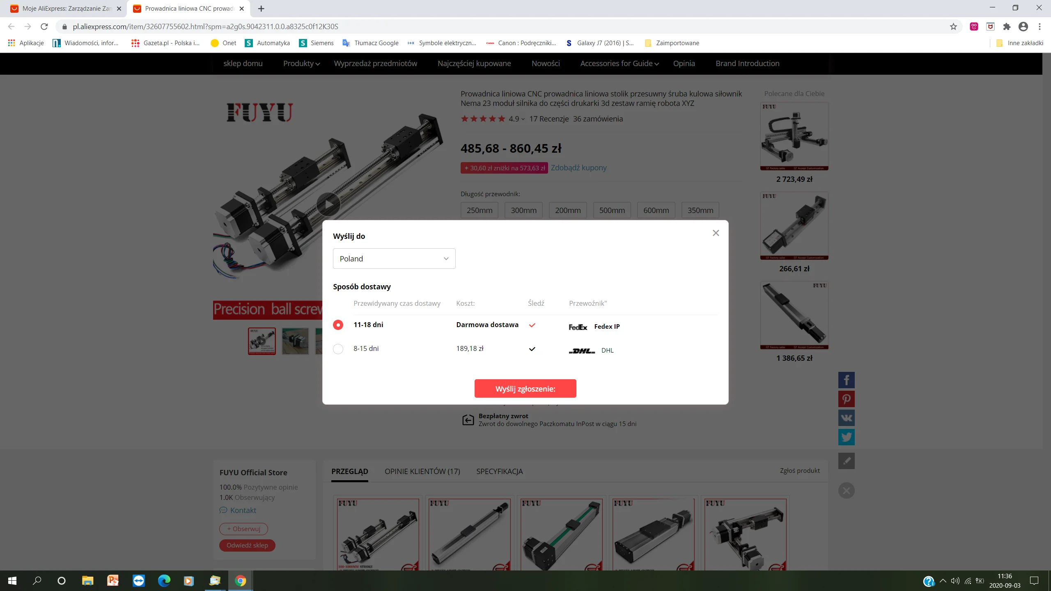The image size is (1051, 591).
Task: Expand the Produkty menu
Action: pyautogui.click(x=301, y=64)
